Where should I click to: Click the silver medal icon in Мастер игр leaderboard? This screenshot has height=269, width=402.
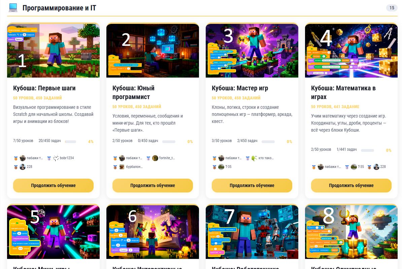[x=247, y=158]
